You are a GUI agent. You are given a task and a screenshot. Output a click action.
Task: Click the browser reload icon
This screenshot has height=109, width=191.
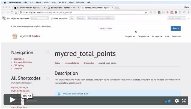tap(12, 13)
